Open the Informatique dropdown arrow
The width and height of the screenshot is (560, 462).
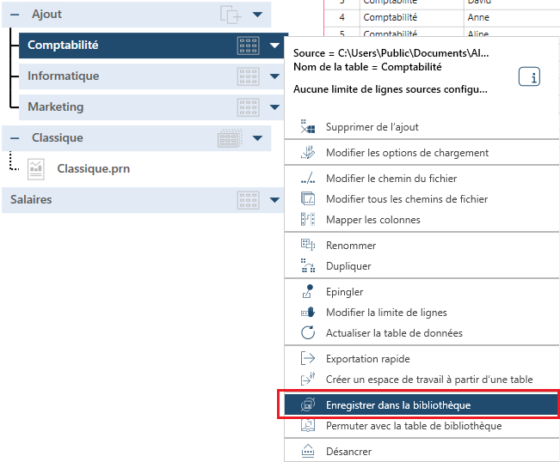[274, 76]
